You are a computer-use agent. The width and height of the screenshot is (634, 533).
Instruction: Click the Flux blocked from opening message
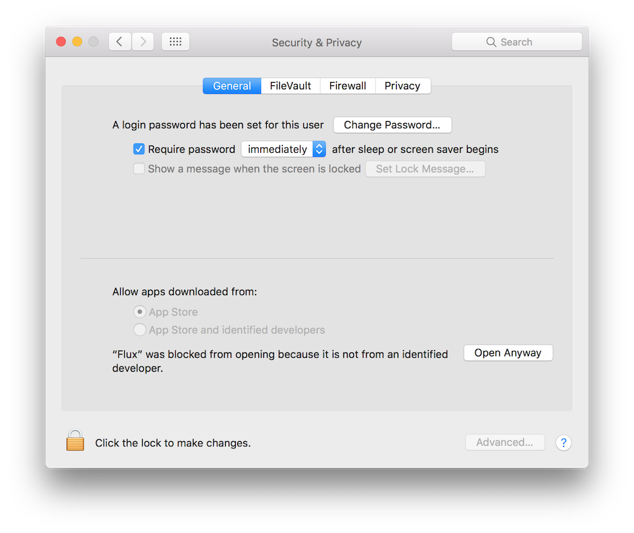coord(280,361)
